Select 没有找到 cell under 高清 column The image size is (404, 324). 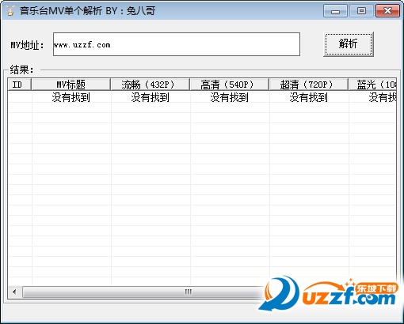click(230, 97)
